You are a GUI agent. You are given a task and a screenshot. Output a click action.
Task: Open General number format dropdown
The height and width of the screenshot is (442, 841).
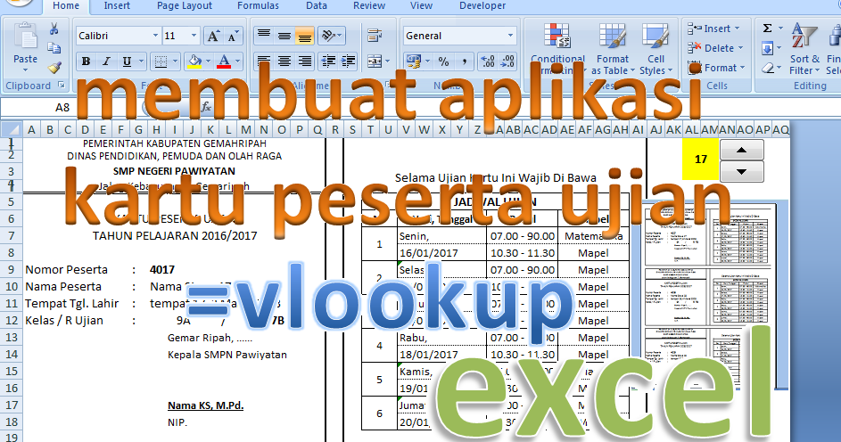[510, 36]
